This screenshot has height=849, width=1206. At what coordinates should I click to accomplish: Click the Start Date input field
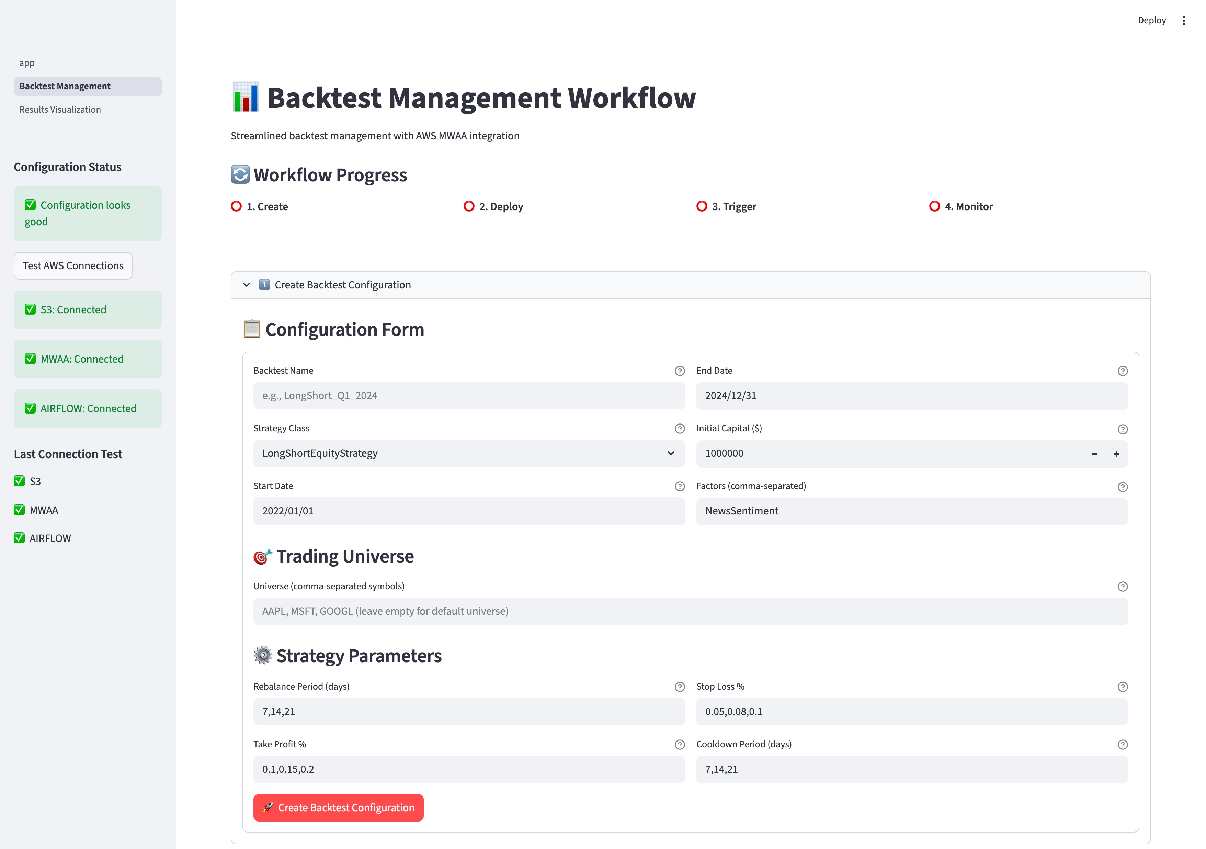pos(469,511)
